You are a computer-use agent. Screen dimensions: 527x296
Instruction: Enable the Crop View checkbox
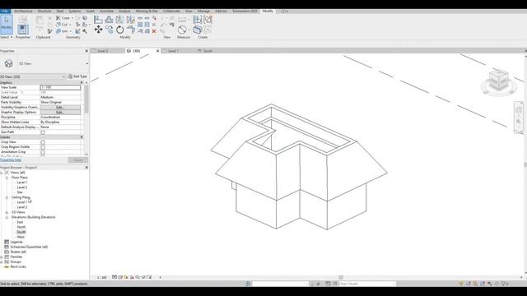(x=43, y=142)
